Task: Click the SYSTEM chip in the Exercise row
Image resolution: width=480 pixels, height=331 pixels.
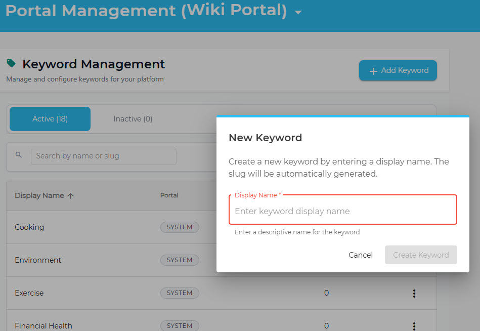Action: pyautogui.click(x=180, y=293)
